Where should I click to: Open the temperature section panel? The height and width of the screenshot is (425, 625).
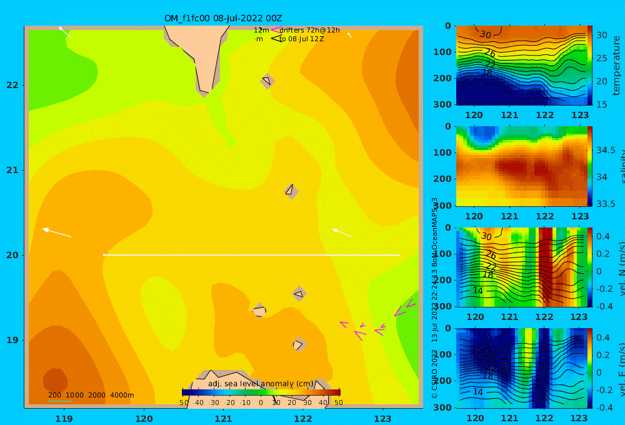click(521, 66)
